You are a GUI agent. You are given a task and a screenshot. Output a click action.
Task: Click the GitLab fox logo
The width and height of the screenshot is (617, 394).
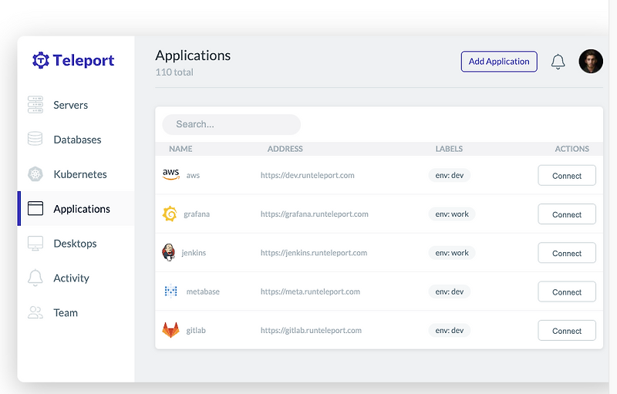click(170, 330)
